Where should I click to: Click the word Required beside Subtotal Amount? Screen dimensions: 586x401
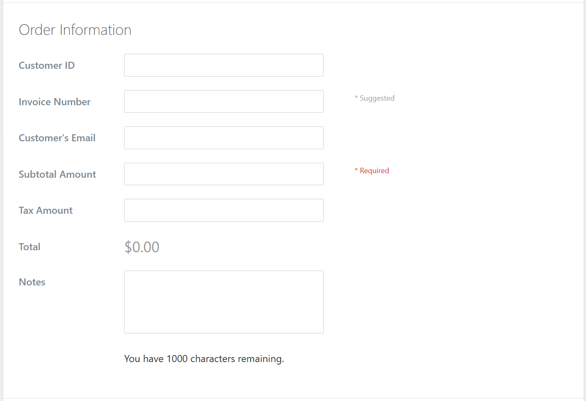375,171
